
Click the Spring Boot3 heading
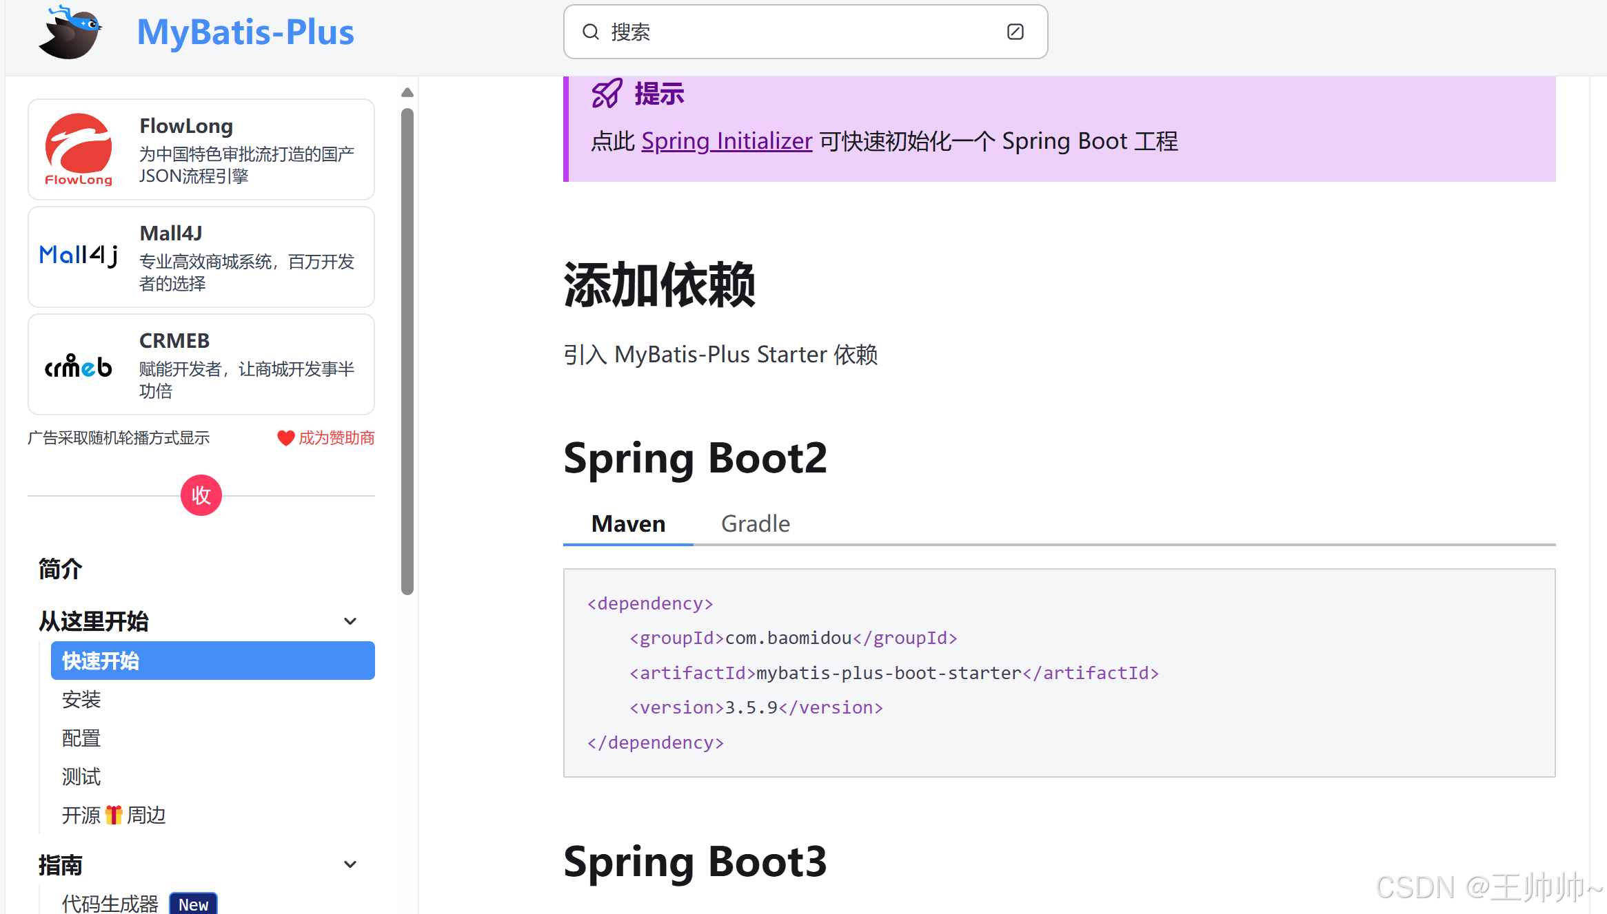695,862
